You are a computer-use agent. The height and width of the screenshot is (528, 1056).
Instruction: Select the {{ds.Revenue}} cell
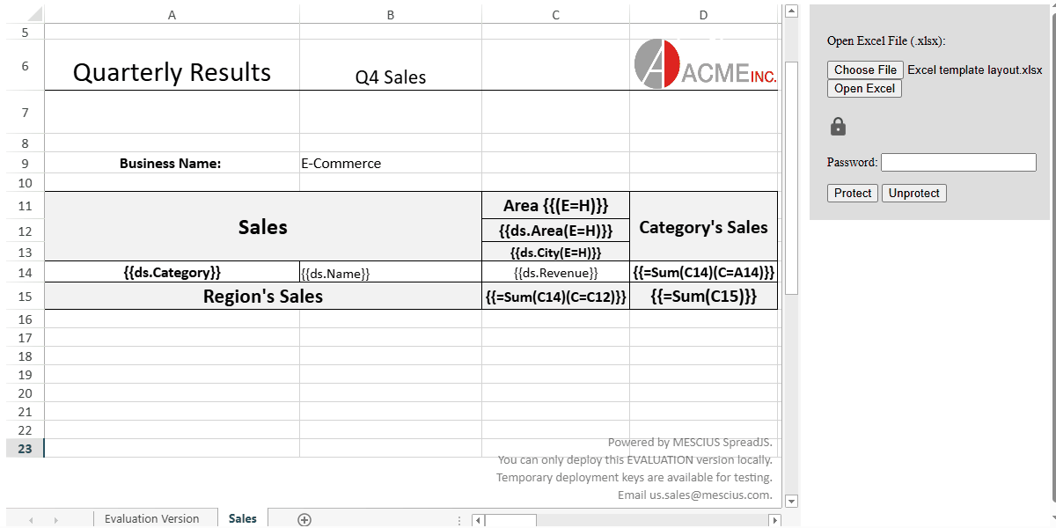pos(555,272)
